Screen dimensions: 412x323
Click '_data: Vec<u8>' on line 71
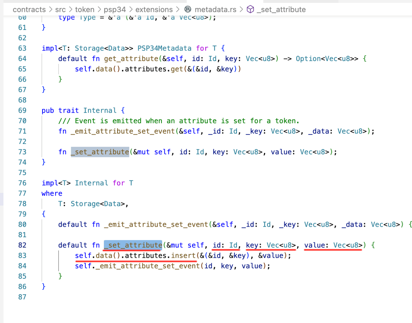tap(337, 131)
